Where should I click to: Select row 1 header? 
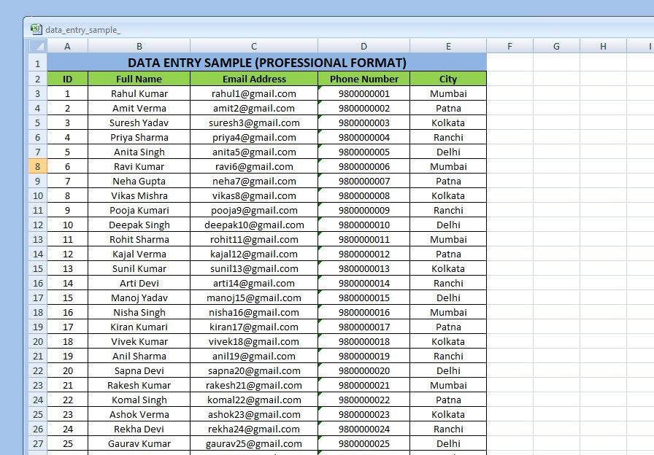click(38, 63)
